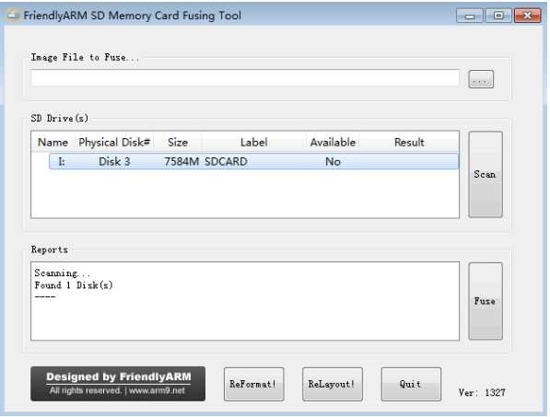Click the "Scanning..." report line
Image resolution: width=550 pixels, height=417 pixels.
[x=62, y=273]
